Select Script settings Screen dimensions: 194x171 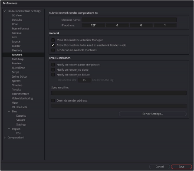click(15, 72)
